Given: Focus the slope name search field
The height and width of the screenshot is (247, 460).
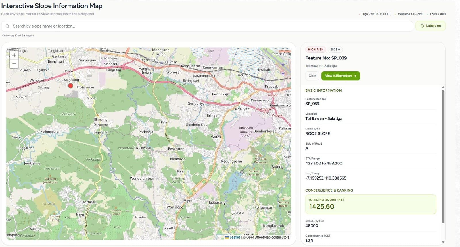Looking at the screenshot, I should click(207, 26).
